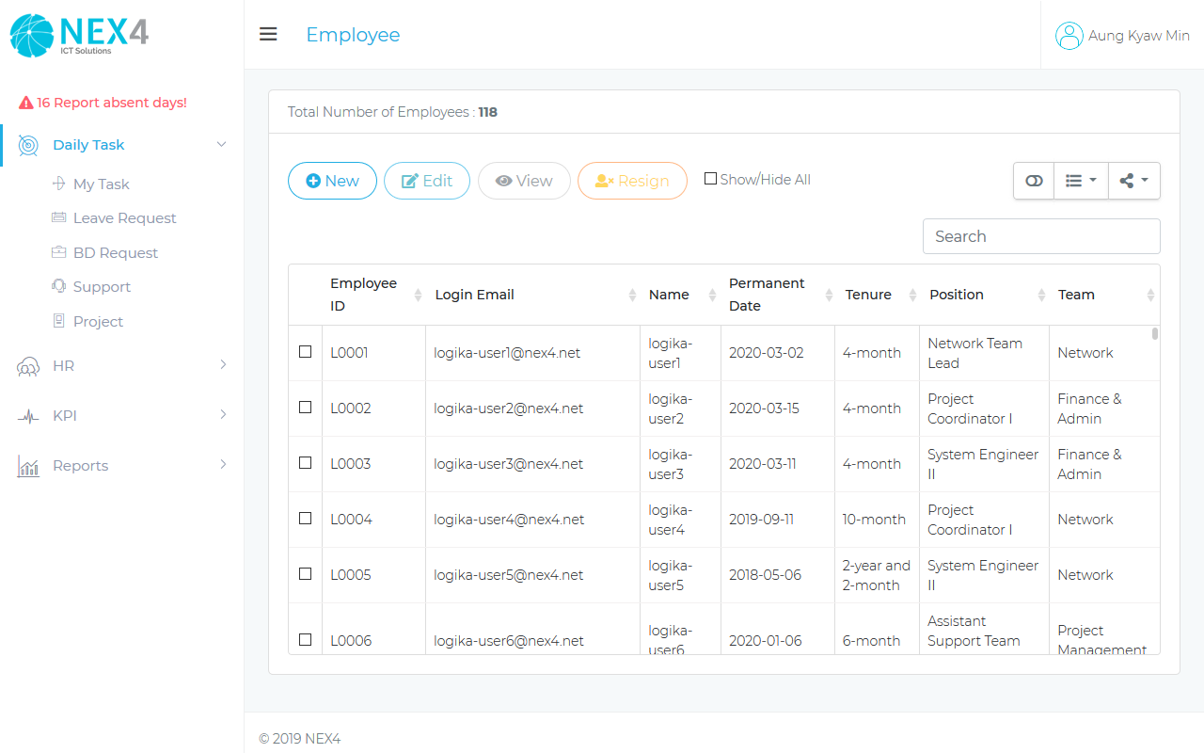
Task: Expand the HR sidebar menu chevron
Action: pos(223,365)
